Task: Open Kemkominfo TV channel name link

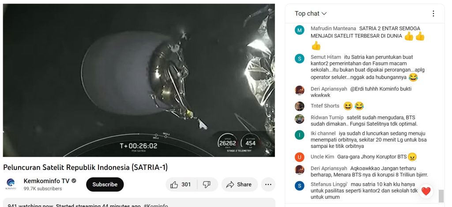Action: (46, 181)
